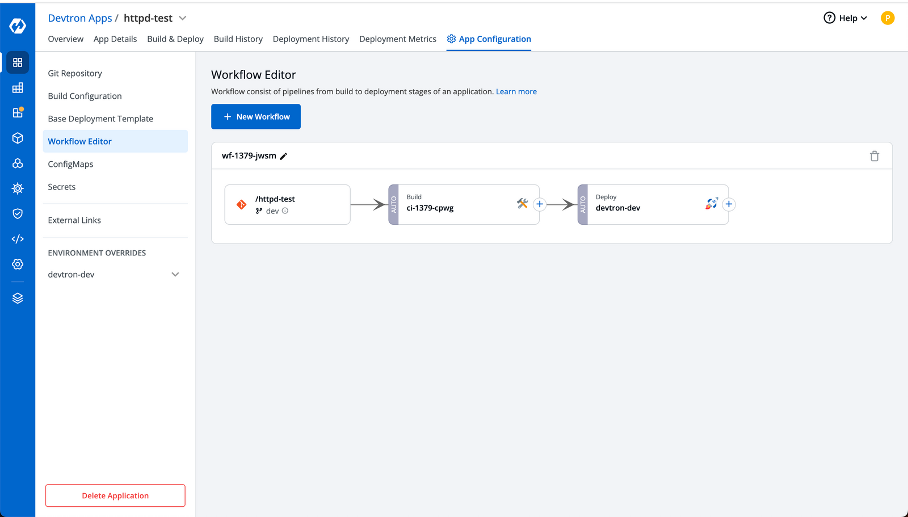The width and height of the screenshot is (908, 517).
Task: Open the Learn more link
Action: coord(516,91)
